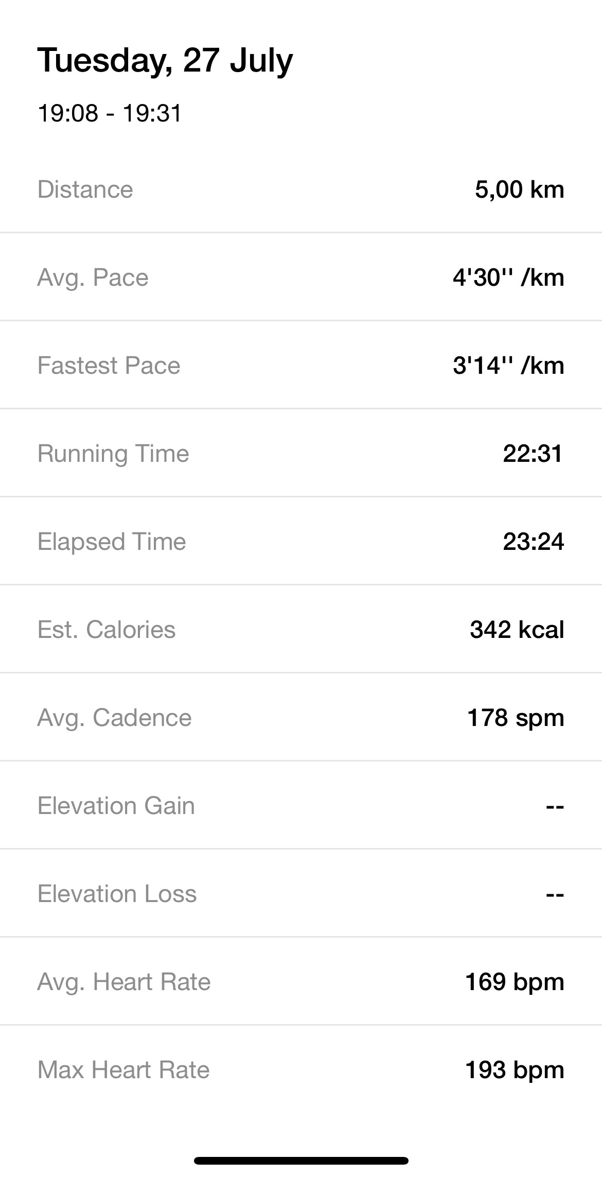Tap the 3'14'' /km fastest pace value
Screen dimensions: 602x1177
[x=508, y=366]
